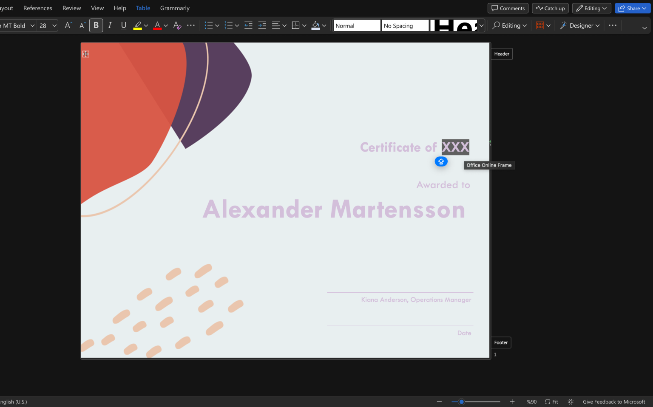The image size is (653, 407).
Task: Apply italic formatting
Action: (110, 25)
